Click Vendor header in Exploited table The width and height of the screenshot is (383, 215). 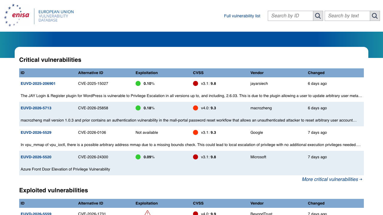[x=257, y=203]
